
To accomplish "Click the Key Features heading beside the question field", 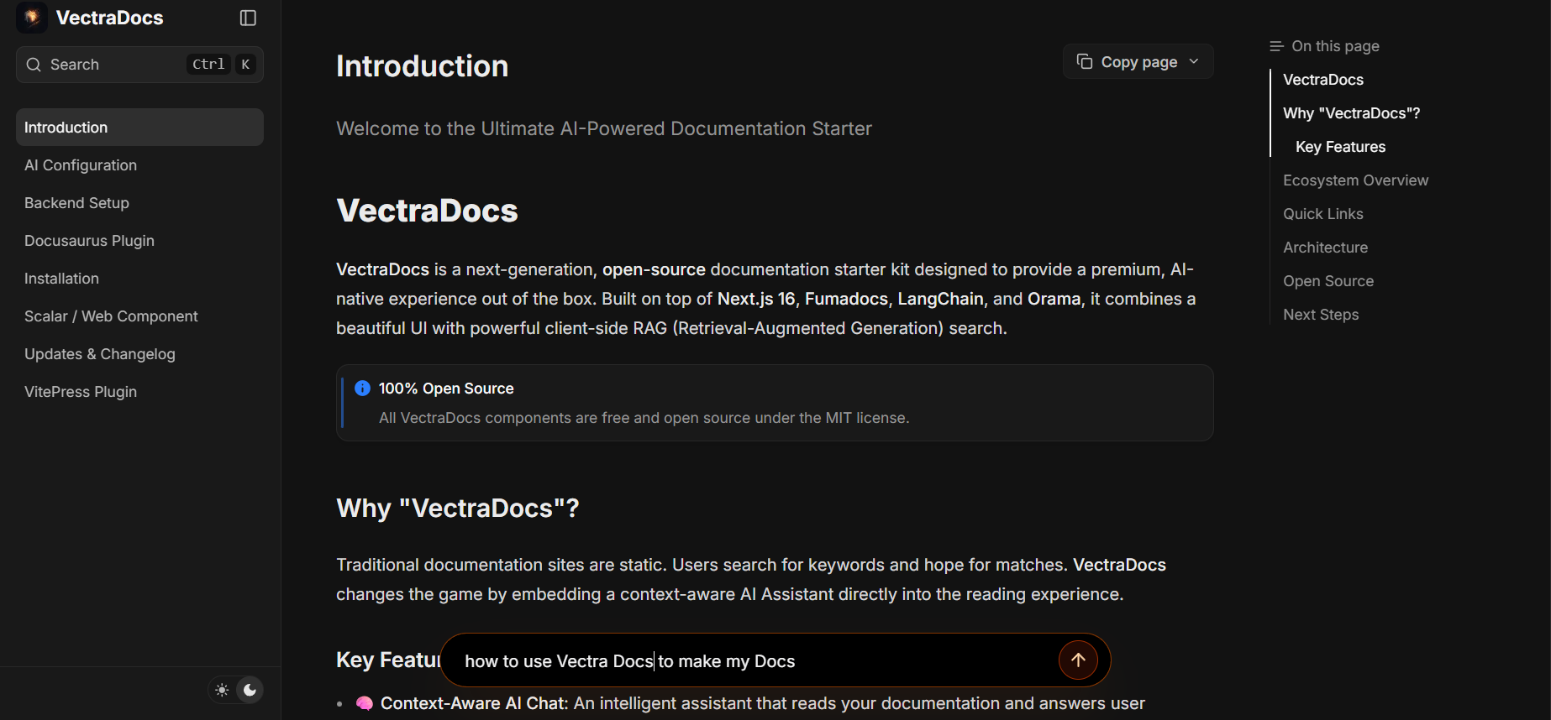I will point(388,660).
